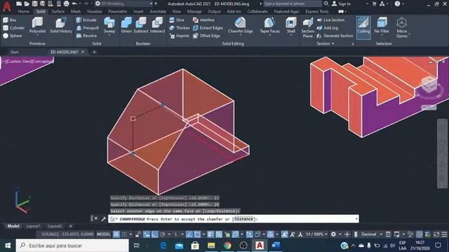The width and height of the screenshot is (449, 252).
Task: Toggle clean screen icon in status bar
Action: coord(436,234)
